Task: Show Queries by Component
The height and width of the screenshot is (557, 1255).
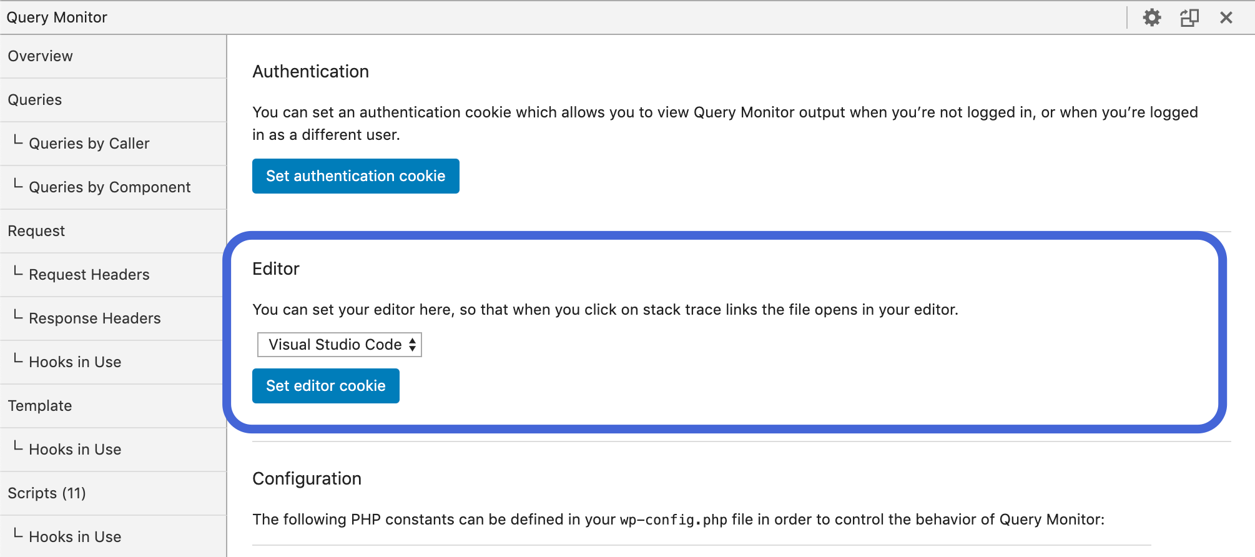Action: (x=110, y=187)
